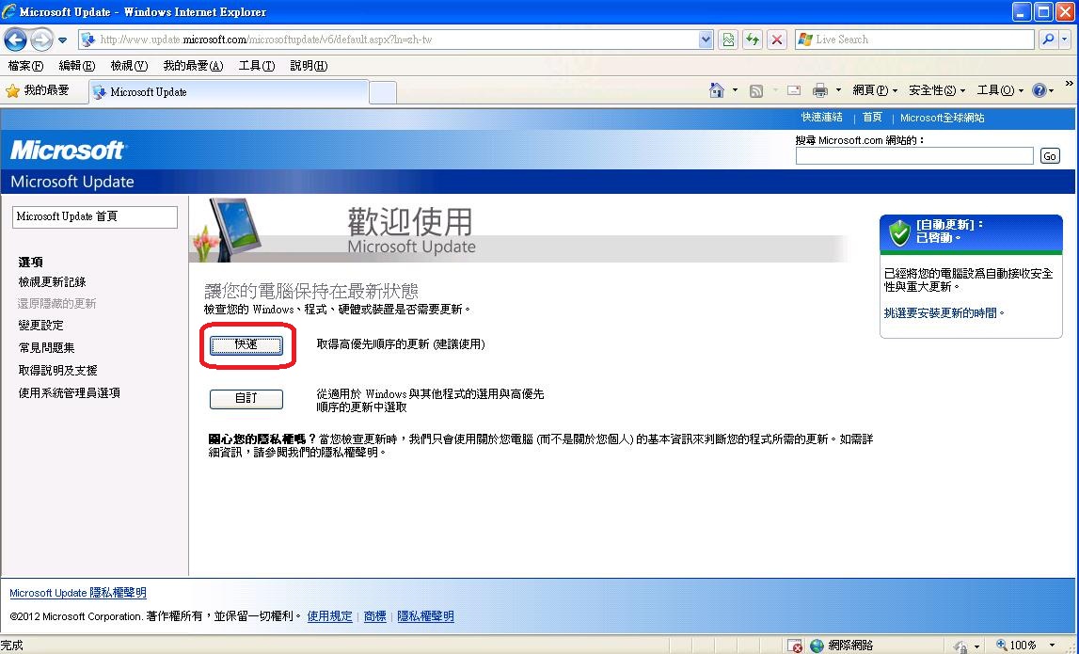Open the 商標 footer link
Image resolution: width=1079 pixels, height=654 pixels.
coord(375,616)
